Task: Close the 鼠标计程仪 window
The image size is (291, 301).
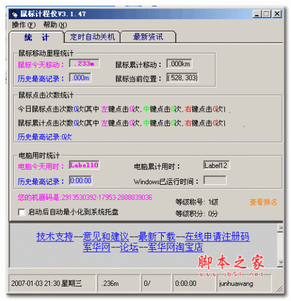Action: click(x=277, y=14)
